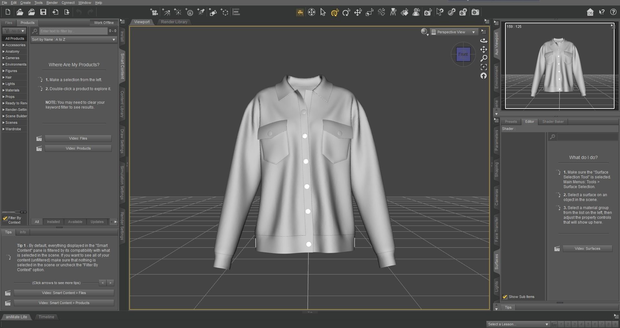Create a new point light
The width and height of the screenshot is (620, 328).
178,12
